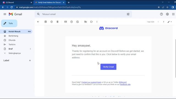Report this email as spam
The width and height of the screenshot is (176, 99).
pos(51,22)
